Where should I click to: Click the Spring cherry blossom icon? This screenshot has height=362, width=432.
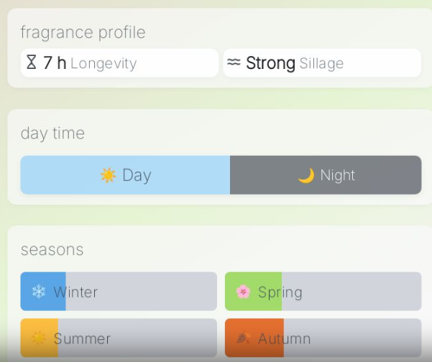tap(243, 292)
